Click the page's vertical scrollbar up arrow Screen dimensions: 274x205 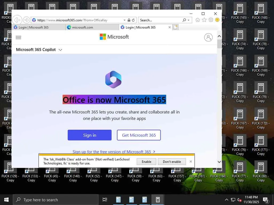(219, 36)
